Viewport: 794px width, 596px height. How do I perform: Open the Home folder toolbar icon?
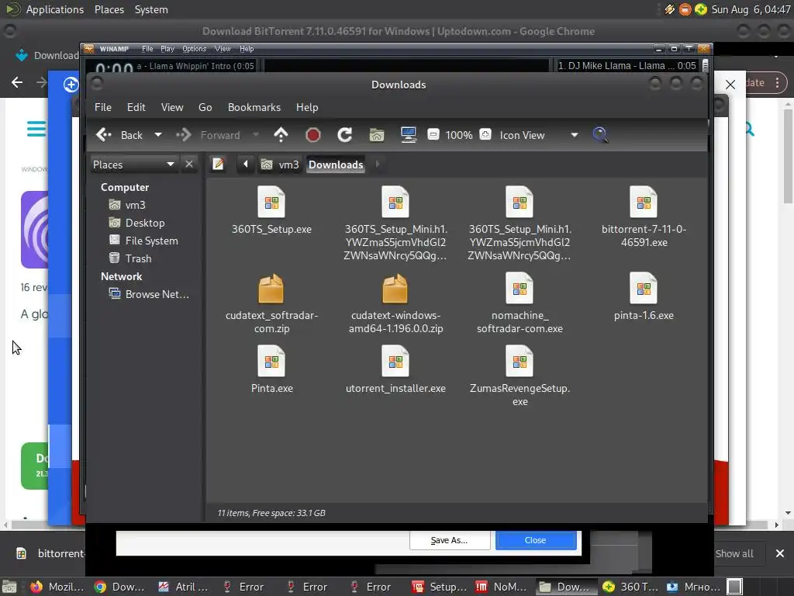coord(377,135)
